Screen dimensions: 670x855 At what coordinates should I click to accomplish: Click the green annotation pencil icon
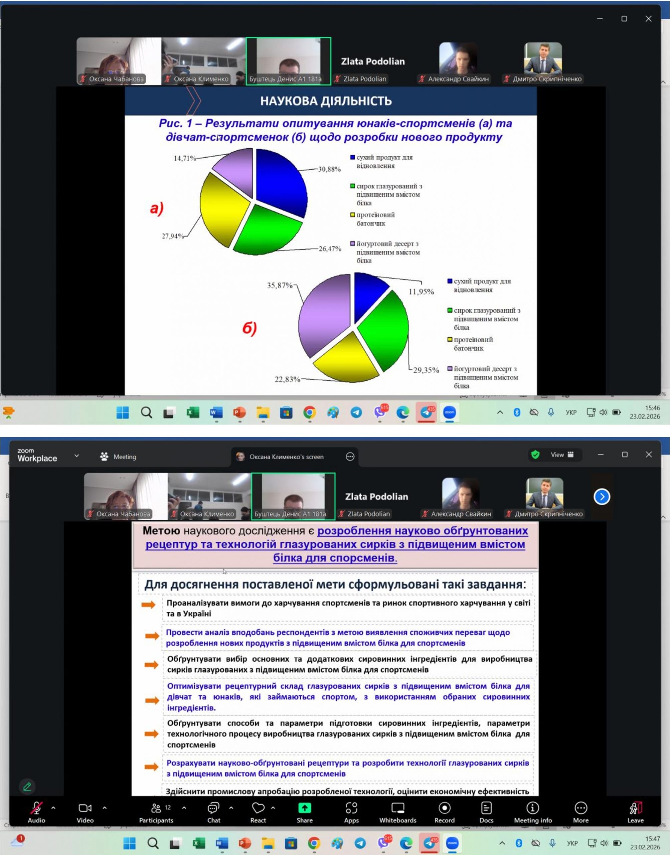point(27,787)
